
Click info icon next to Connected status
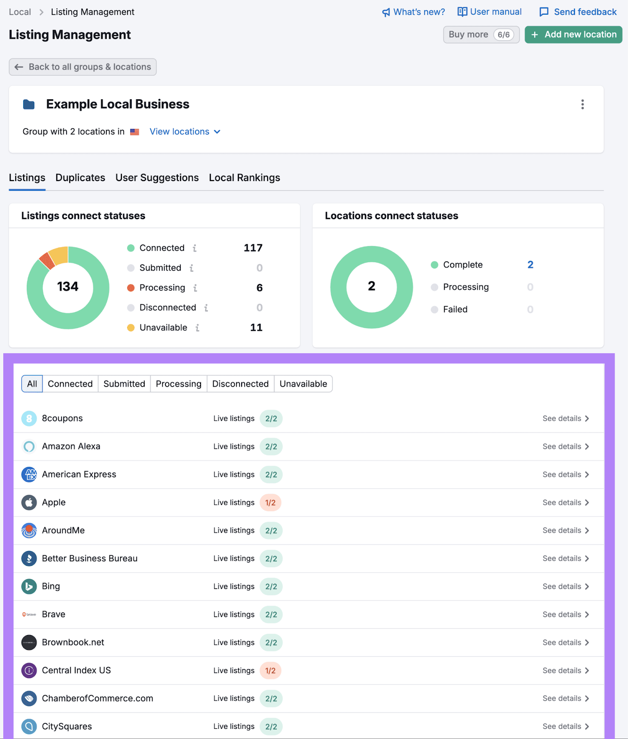[x=195, y=248]
